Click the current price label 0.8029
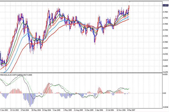 click(x=165, y=5)
